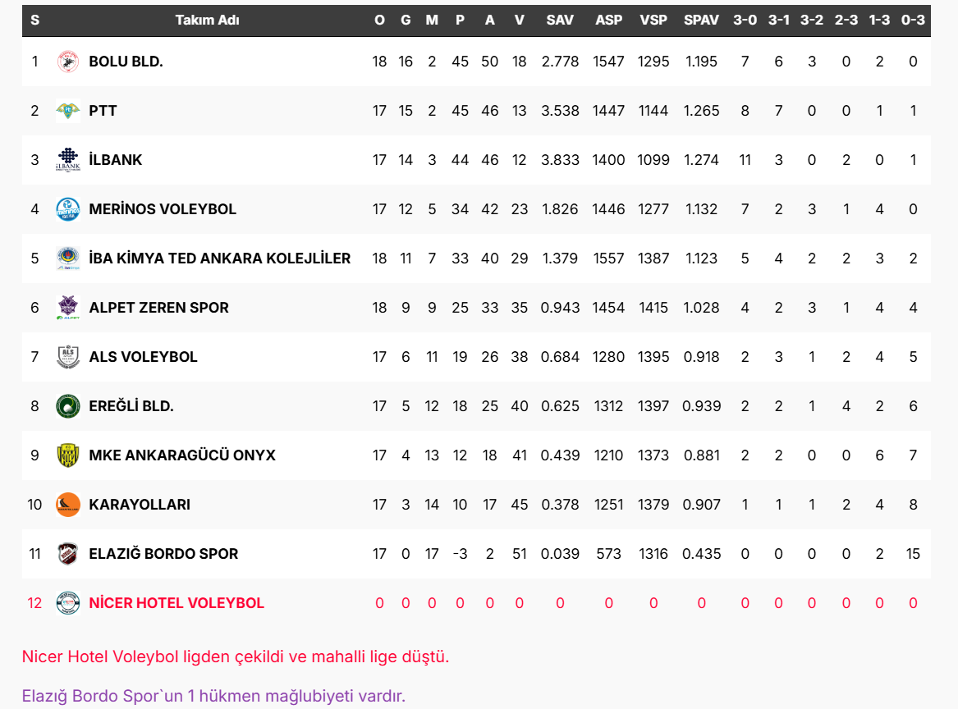Image resolution: width=958 pixels, height=709 pixels.
Task: Click the 'M' column header
Action: tap(432, 21)
